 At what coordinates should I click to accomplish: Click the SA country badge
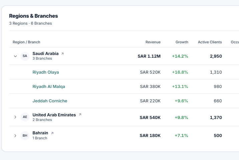point(25,56)
